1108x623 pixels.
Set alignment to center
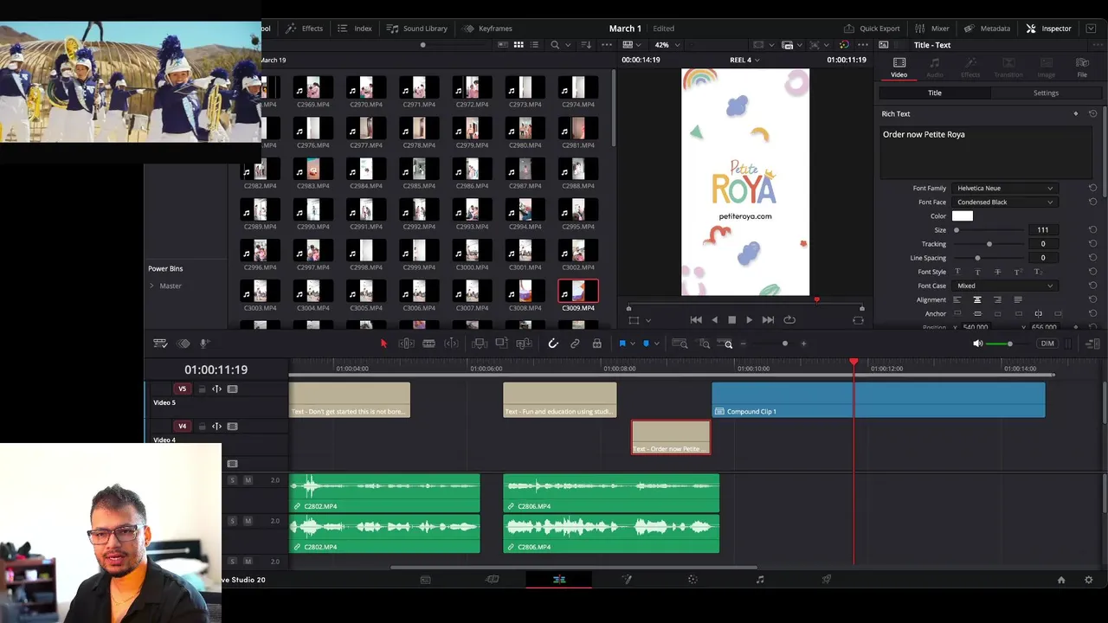point(977,299)
